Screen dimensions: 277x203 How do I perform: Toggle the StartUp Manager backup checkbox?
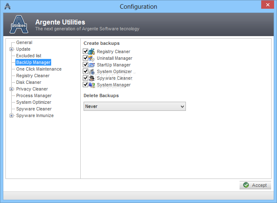[86, 64]
